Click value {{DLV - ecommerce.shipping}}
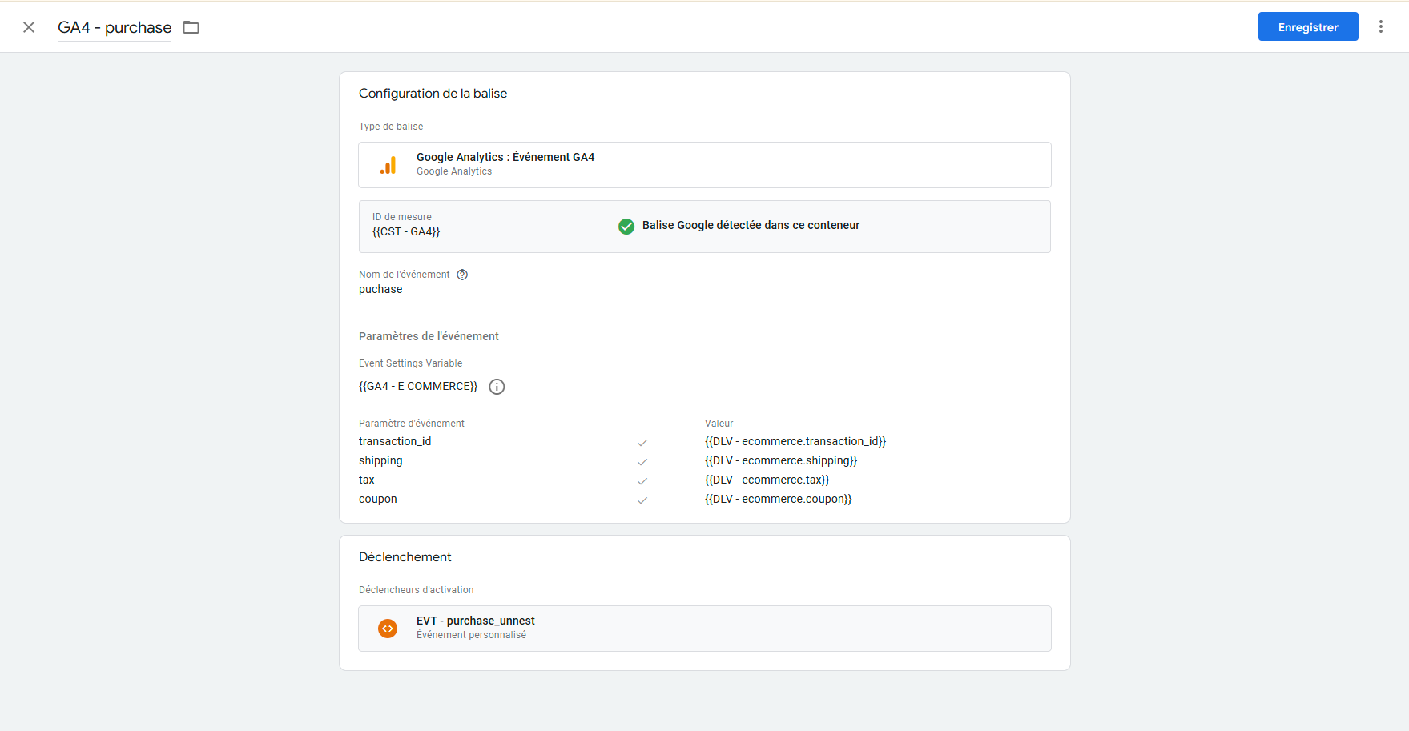The height and width of the screenshot is (731, 1409). coord(781,460)
